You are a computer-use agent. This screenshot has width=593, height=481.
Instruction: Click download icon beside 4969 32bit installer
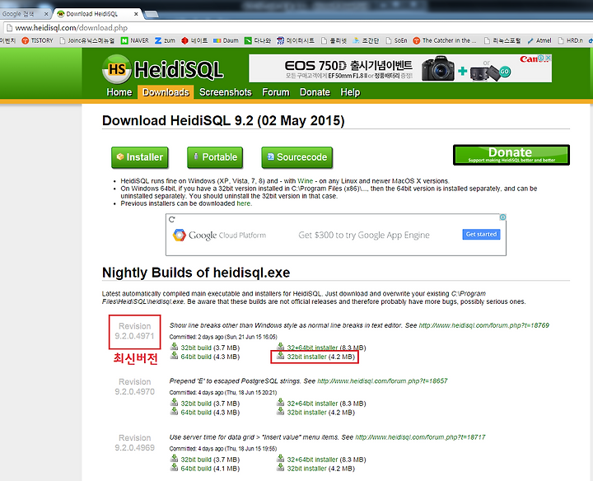pyautogui.click(x=280, y=467)
